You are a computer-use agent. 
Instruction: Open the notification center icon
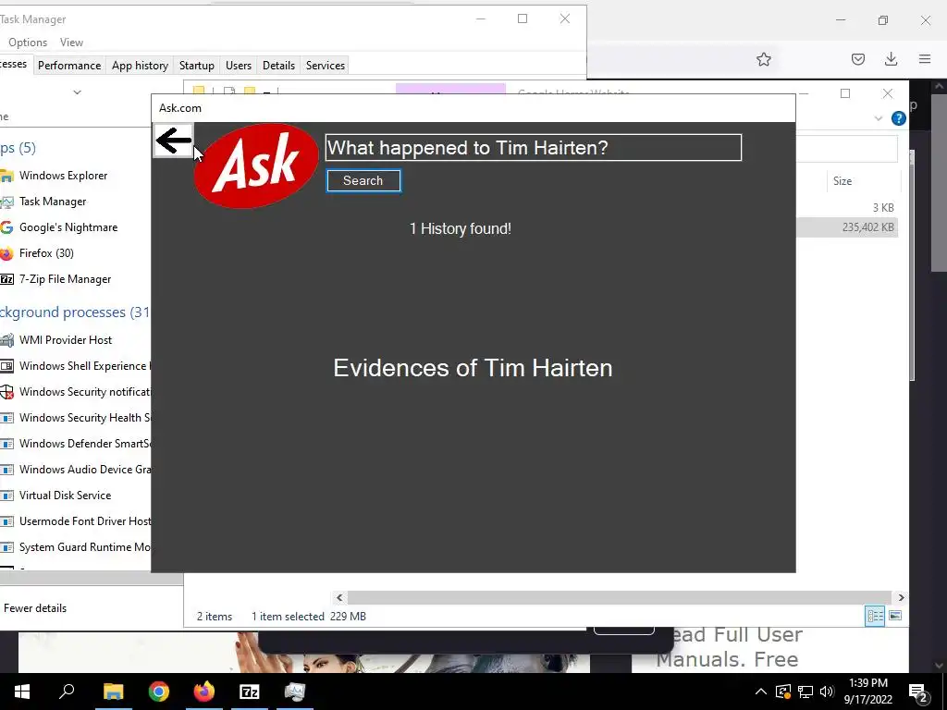pos(918,692)
